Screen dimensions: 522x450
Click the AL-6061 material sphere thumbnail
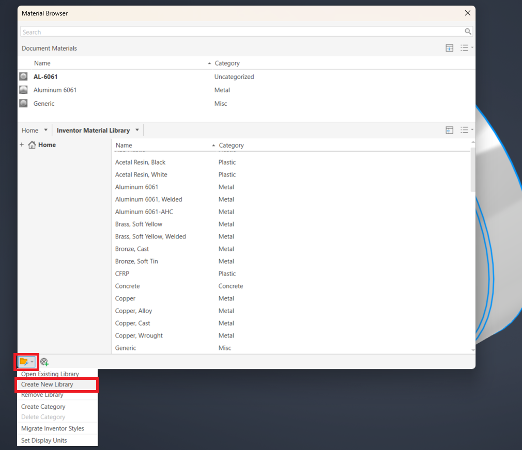click(x=23, y=76)
